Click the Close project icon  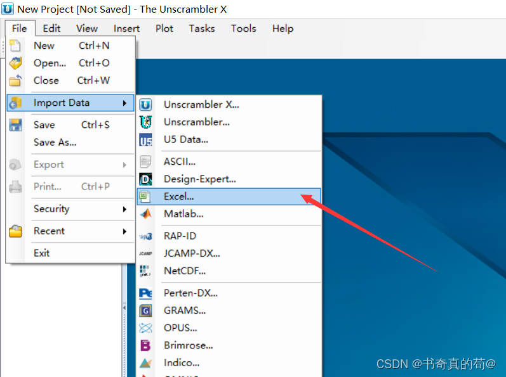point(15,80)
